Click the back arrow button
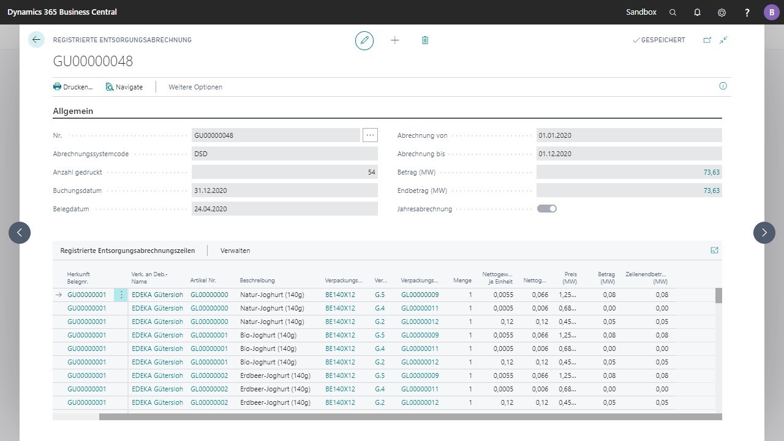The height and width of the screenshot is (441, 784). 36,40
